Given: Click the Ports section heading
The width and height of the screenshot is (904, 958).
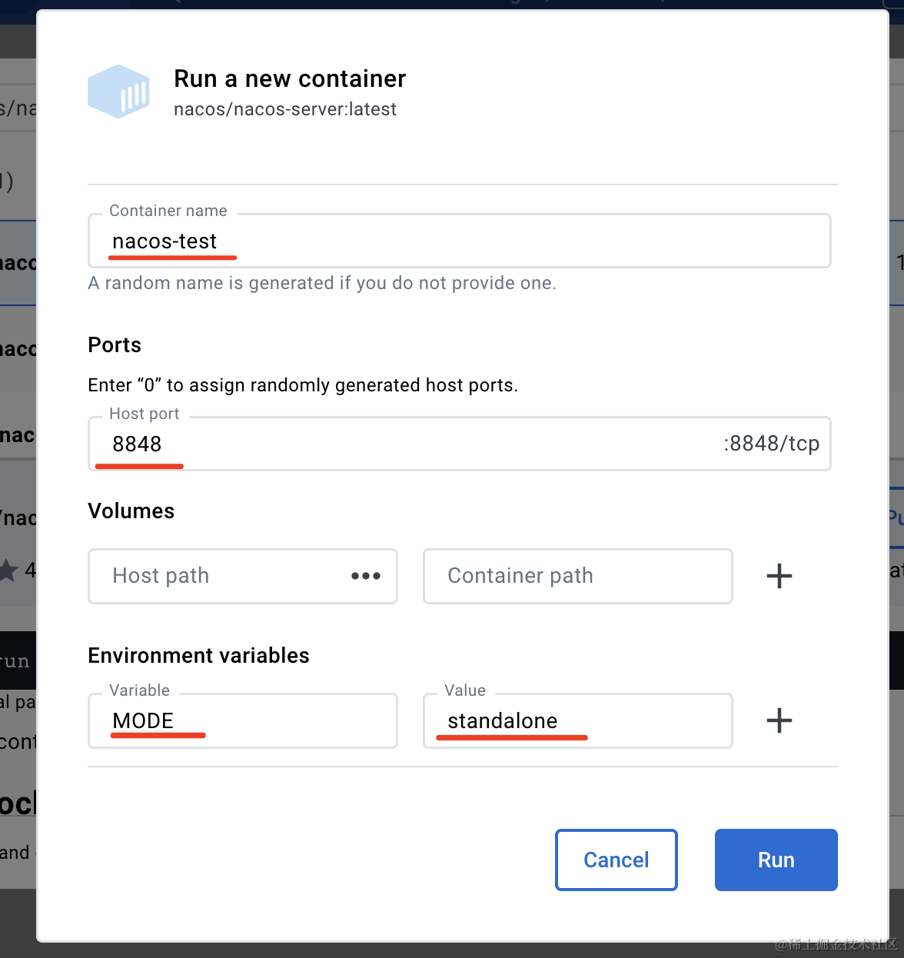Looking at the screenshot, I should [x=115, y=344].
